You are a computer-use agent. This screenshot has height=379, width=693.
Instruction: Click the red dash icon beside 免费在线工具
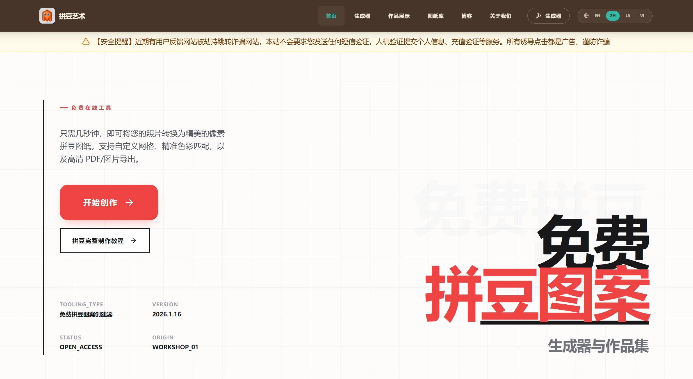point(63,108)
